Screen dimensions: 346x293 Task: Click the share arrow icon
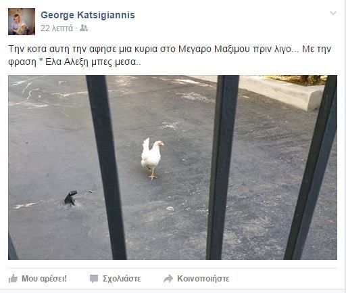168,279
